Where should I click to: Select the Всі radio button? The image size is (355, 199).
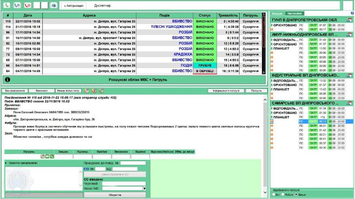point(274,195)
